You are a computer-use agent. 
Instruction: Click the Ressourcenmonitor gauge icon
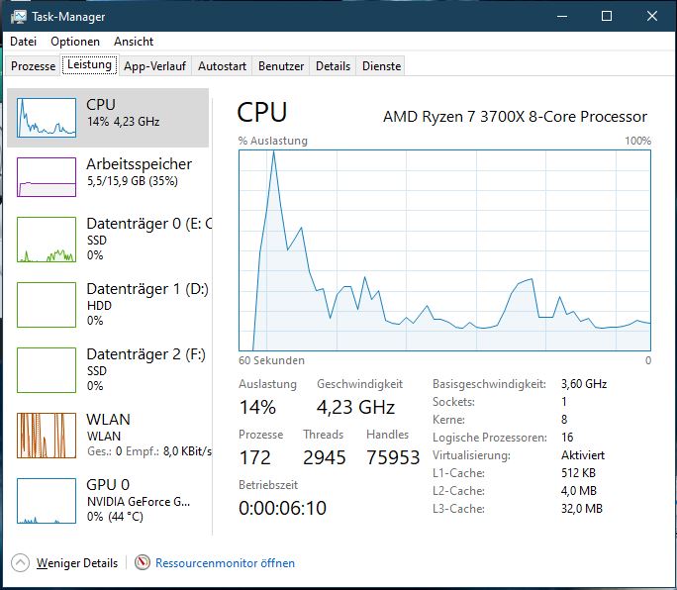(143, 562)
